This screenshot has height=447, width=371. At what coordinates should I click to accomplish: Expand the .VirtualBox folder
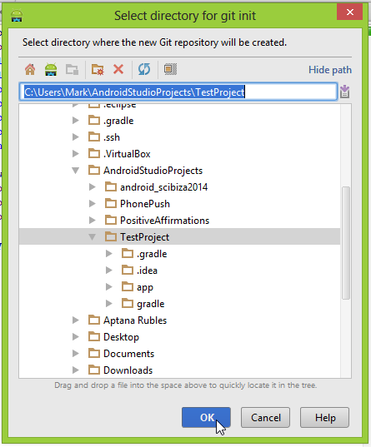[x=76, y=154]
